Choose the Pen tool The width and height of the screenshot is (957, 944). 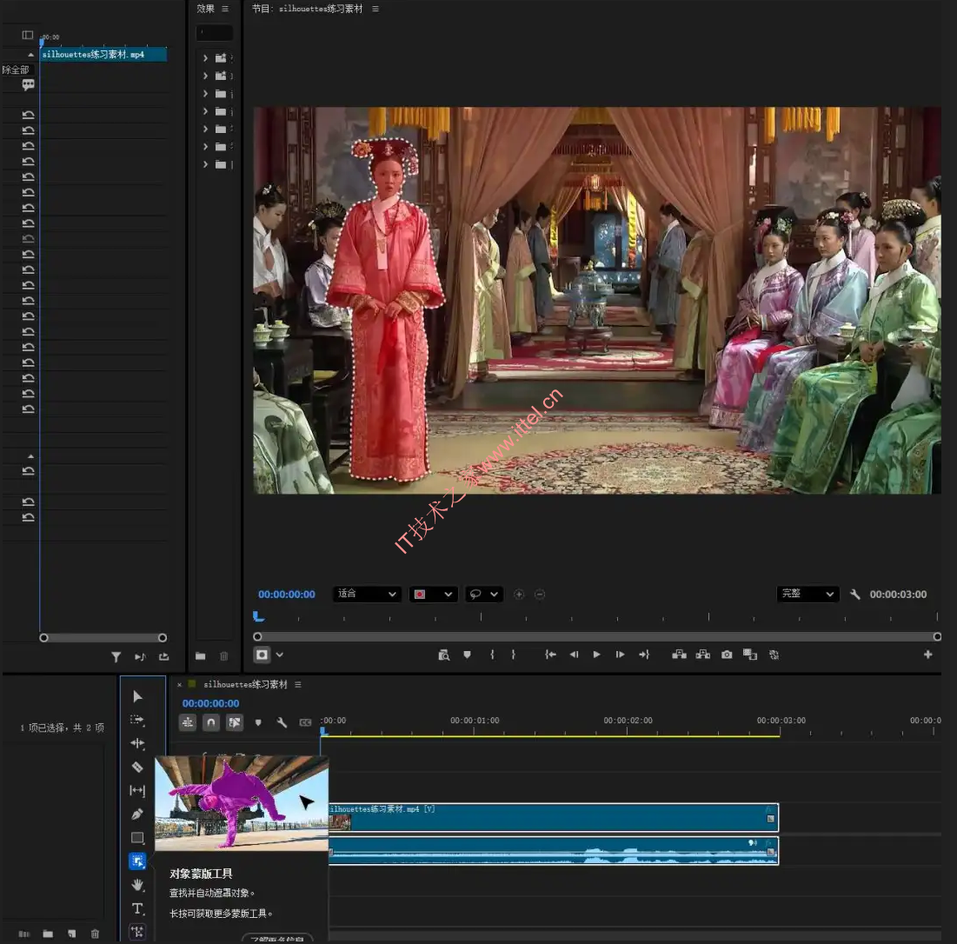click(x=137, y=814)
